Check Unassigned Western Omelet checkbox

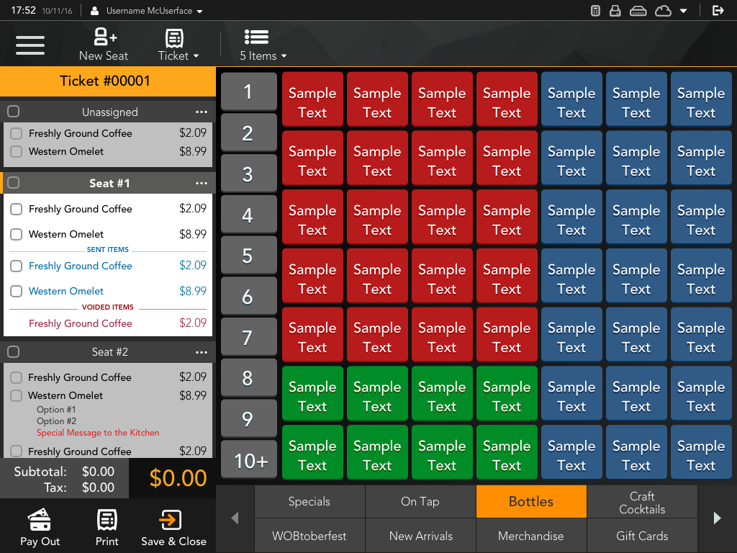coord(17,151)
